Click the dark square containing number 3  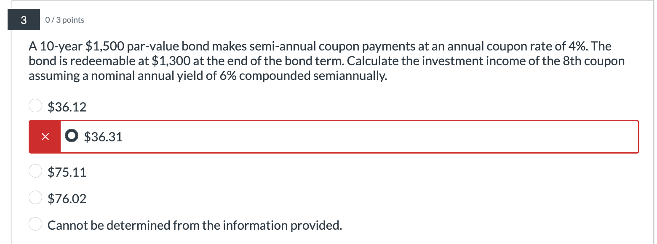[x=24, y=19]
